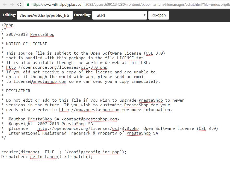Click the browser back arrow

(x=5, y=4)
